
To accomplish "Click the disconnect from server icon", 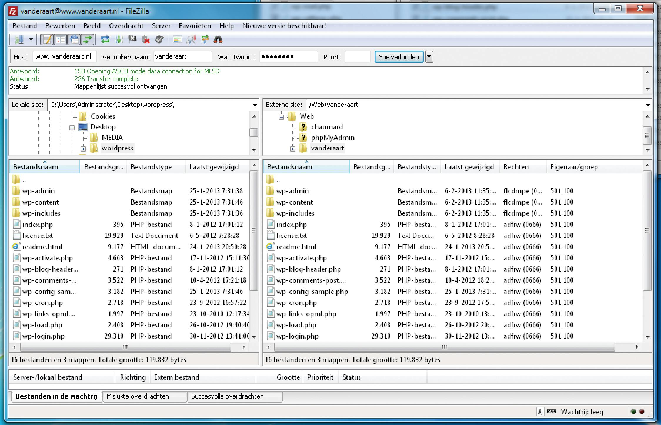I will 146,39.
